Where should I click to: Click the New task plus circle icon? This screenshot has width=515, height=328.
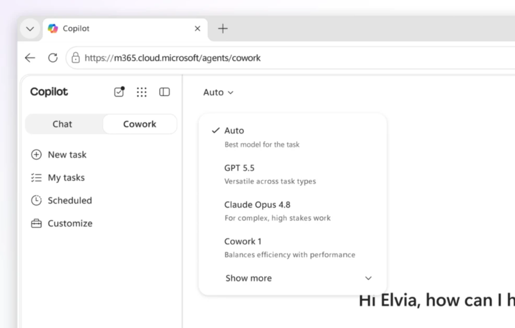(x=36, y=155)
